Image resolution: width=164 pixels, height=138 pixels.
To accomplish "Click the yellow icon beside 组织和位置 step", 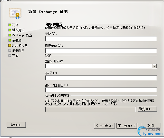I will [9, 45].
